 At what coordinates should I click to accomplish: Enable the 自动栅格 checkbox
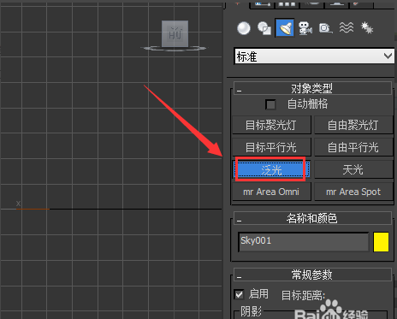click(270, 104)
